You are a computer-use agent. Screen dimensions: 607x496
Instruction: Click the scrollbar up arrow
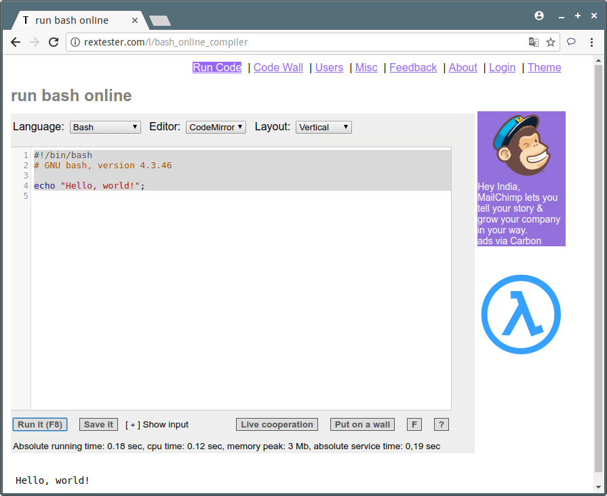tap(598, 60)
